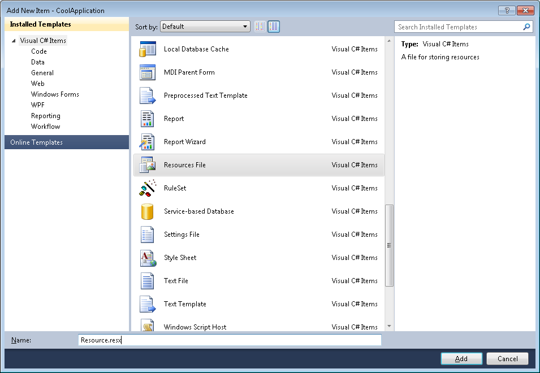Click the Resources File icon
The image size is (540, 373).
coord(148,165)
